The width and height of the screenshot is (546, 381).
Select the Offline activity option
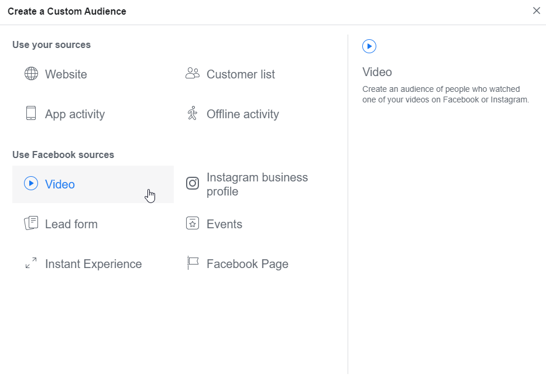[x=243, y=114]
